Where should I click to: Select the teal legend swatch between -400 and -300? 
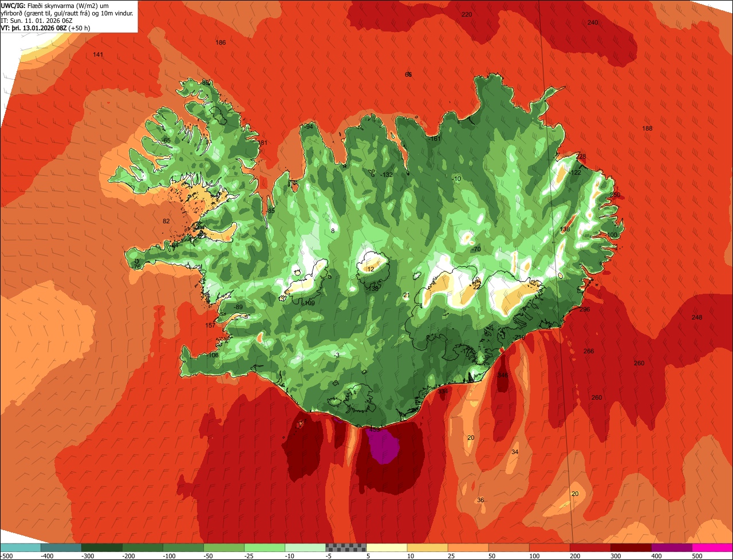pos(61,547)
